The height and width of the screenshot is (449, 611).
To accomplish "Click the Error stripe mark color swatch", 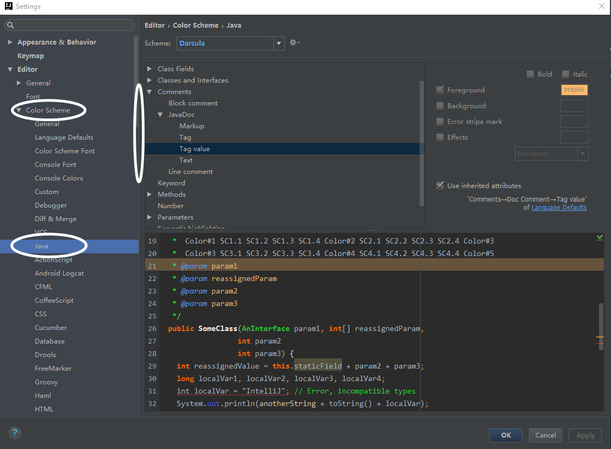I will click(x=575, y=121).
